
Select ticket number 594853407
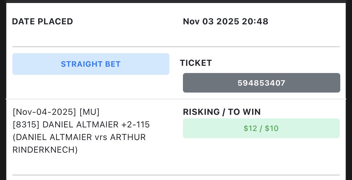[261, 83]
